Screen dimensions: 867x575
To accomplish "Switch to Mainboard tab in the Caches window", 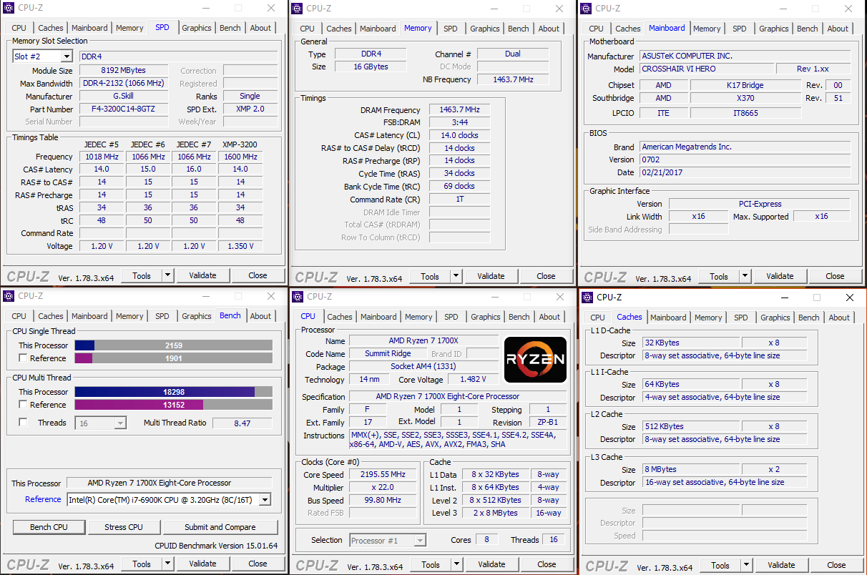I will pos(668,318).
